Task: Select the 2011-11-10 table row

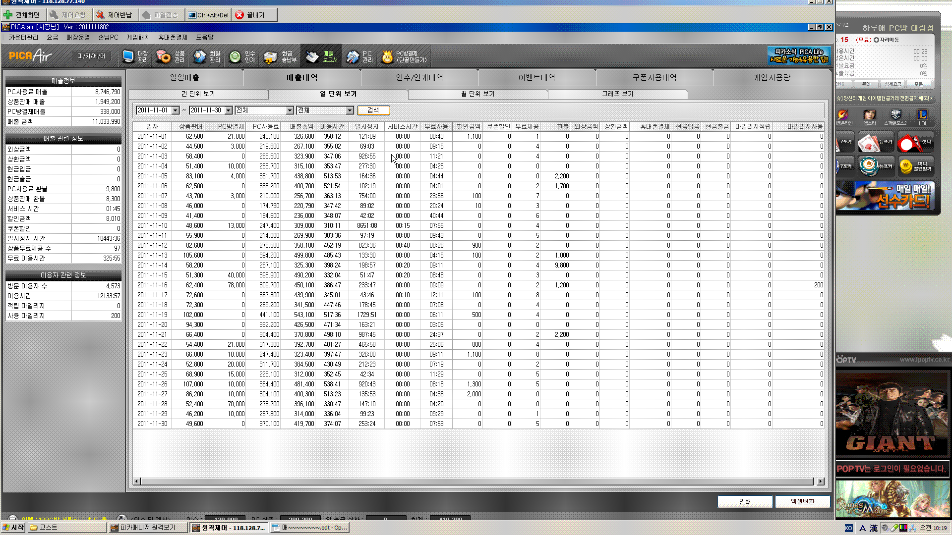Action: click(x=478, y=226)
